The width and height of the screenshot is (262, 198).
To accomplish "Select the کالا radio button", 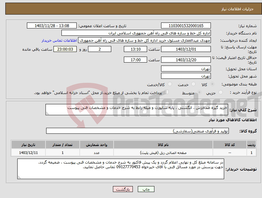I will 213,84.
